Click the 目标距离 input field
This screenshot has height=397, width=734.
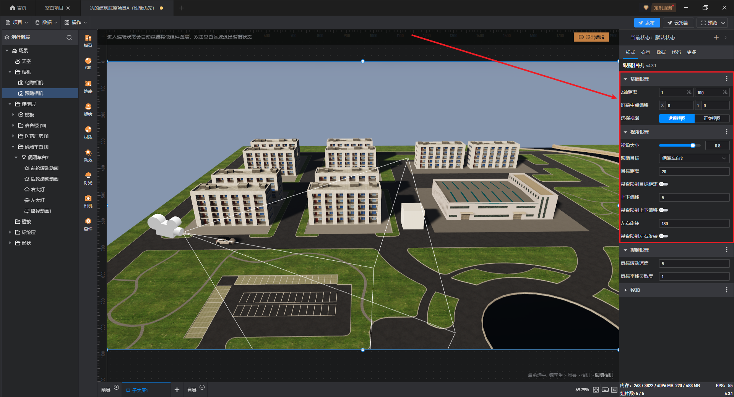(693, 172)
